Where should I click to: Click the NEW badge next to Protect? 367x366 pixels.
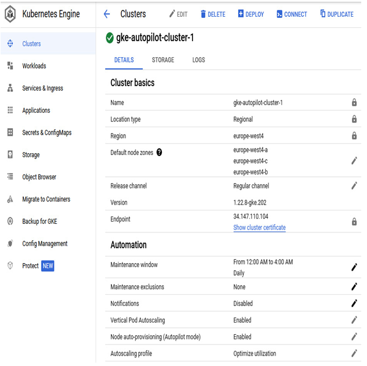tap(48, 266)
